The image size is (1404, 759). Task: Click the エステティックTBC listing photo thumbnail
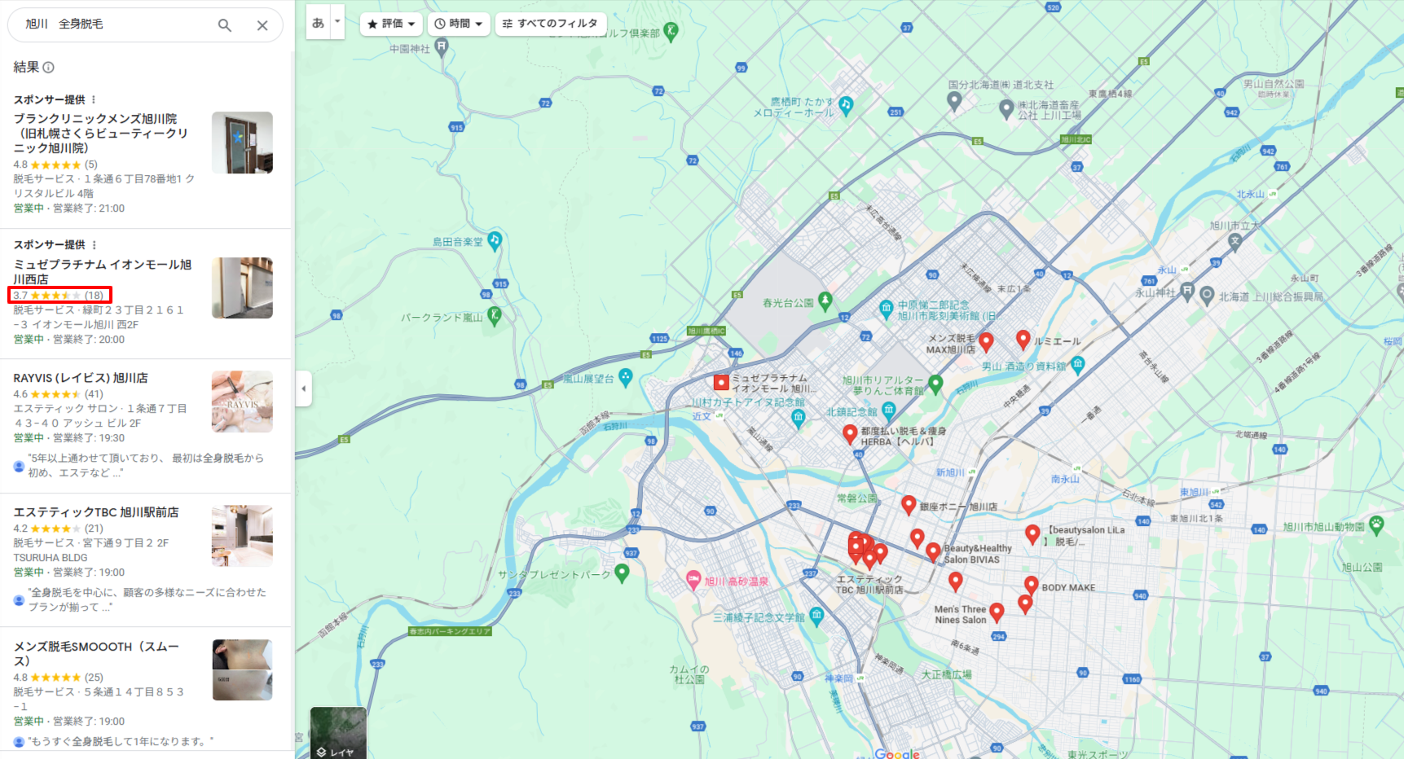(242, 536)
